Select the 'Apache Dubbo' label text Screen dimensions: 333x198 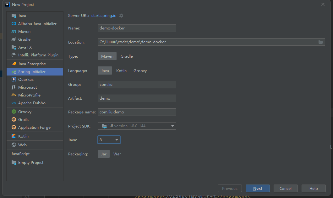pos(32,103)
